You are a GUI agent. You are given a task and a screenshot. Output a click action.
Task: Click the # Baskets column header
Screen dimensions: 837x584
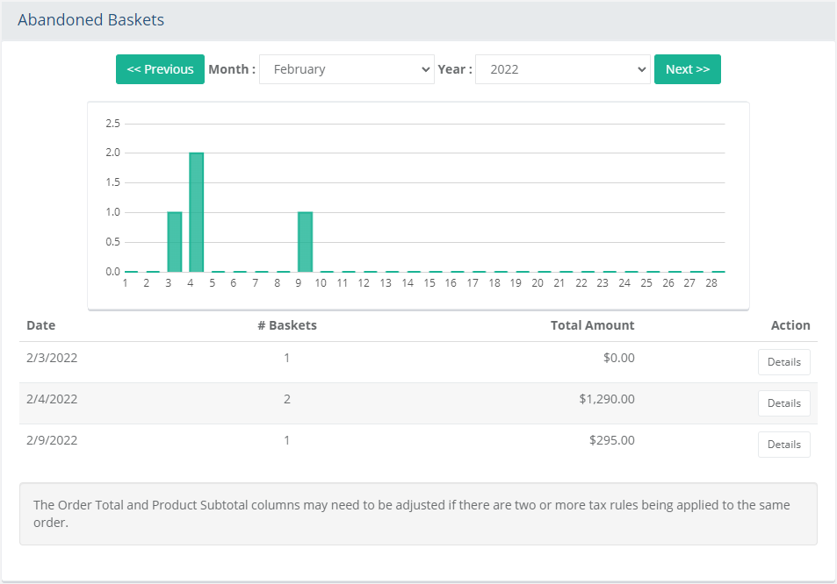point(286,325)
